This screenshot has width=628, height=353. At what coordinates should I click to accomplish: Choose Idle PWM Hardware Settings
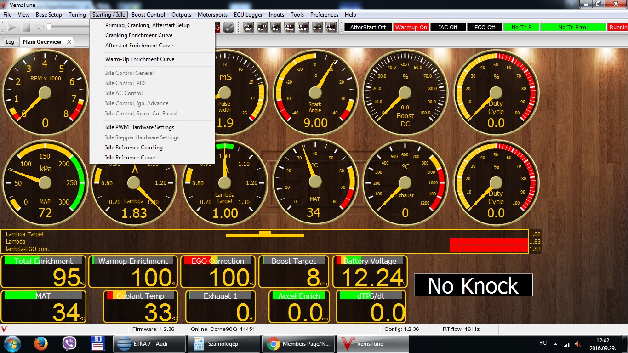pyautogui.click(x=152, y=127)
